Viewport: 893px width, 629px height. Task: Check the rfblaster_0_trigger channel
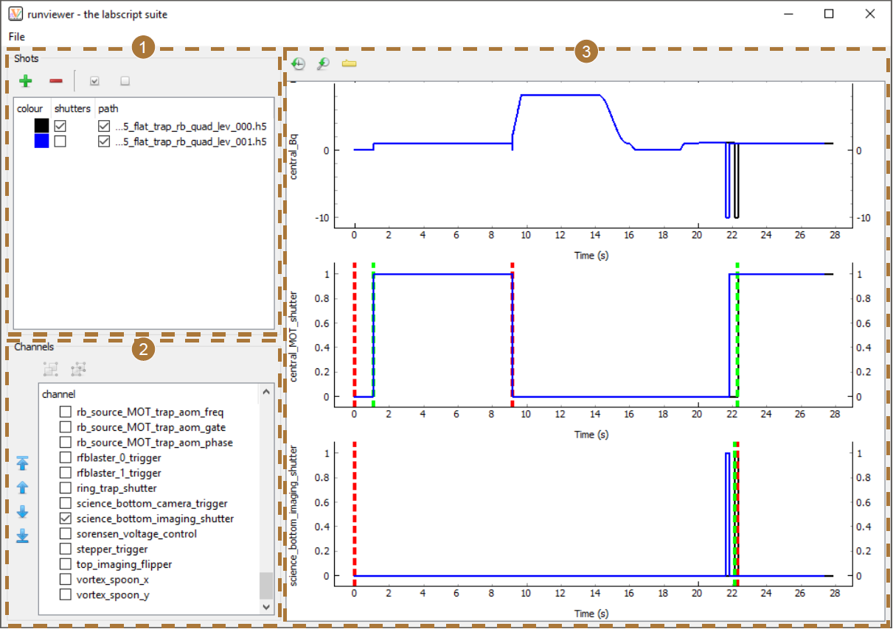[66, 457]
